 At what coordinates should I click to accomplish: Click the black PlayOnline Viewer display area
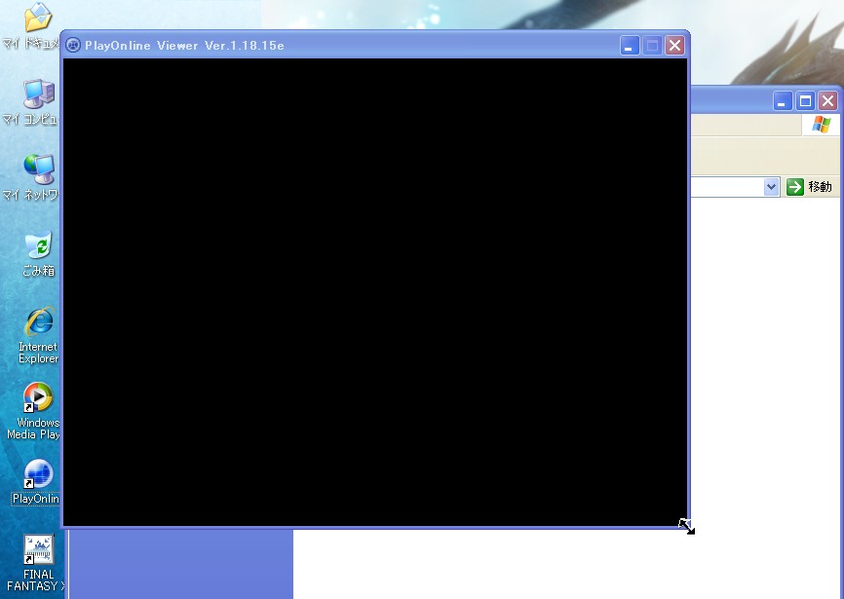(x=374, y=292)
